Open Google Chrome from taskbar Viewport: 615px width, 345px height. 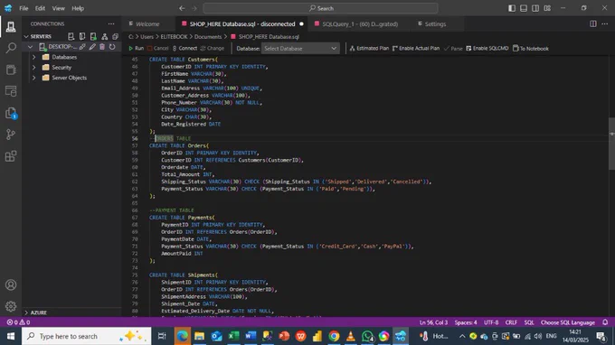point(334,336)
